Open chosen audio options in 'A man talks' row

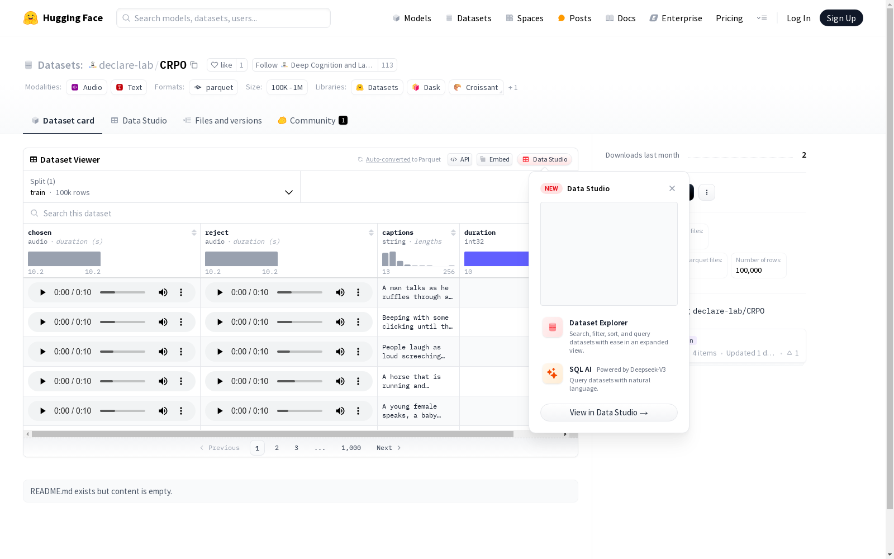181,292
